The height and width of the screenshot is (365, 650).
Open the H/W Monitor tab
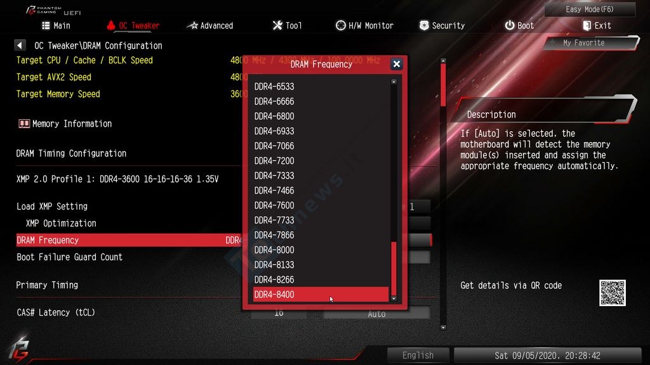pos(364,25)
